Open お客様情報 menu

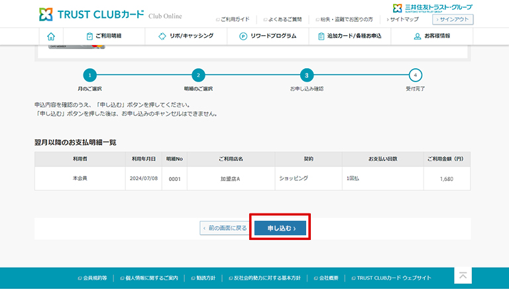click(x=431, y=36)
